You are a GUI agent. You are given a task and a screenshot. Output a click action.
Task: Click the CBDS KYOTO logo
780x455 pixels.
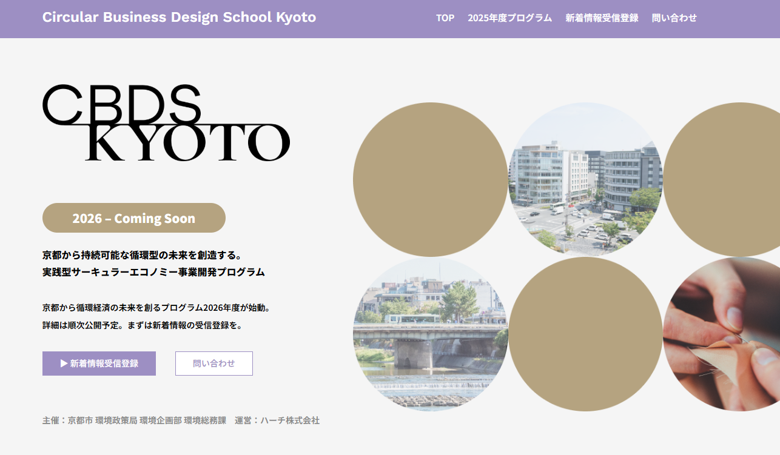166,122
